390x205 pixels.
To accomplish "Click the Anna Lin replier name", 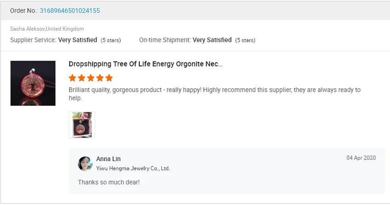I will tap(108, 159).
